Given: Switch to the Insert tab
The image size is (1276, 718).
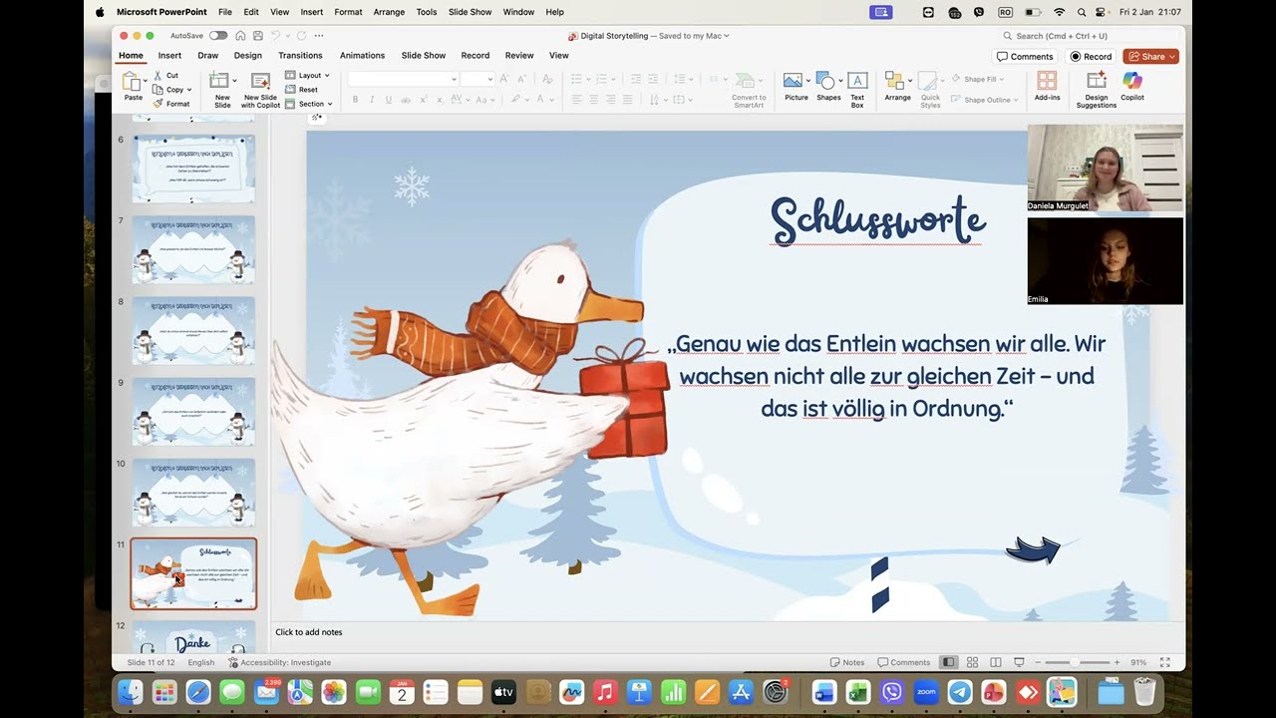Looking at the screenshot, I should (169, 56).
